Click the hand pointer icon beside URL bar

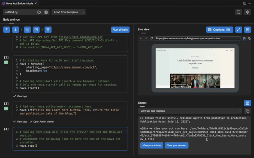(x=249, y=39)
